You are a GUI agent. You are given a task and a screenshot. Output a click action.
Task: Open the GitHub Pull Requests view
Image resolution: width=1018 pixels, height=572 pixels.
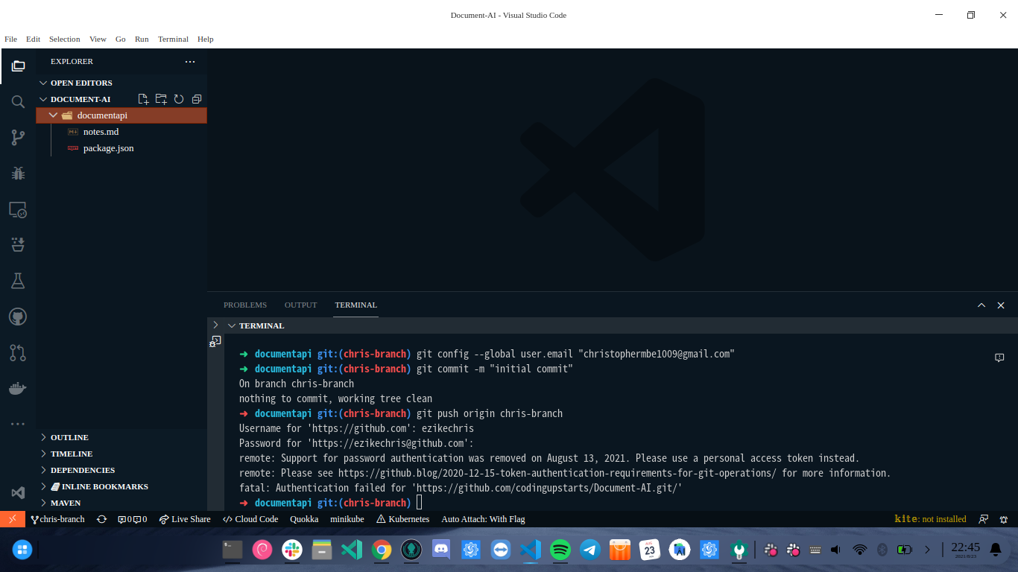click(x=18, y=352)
